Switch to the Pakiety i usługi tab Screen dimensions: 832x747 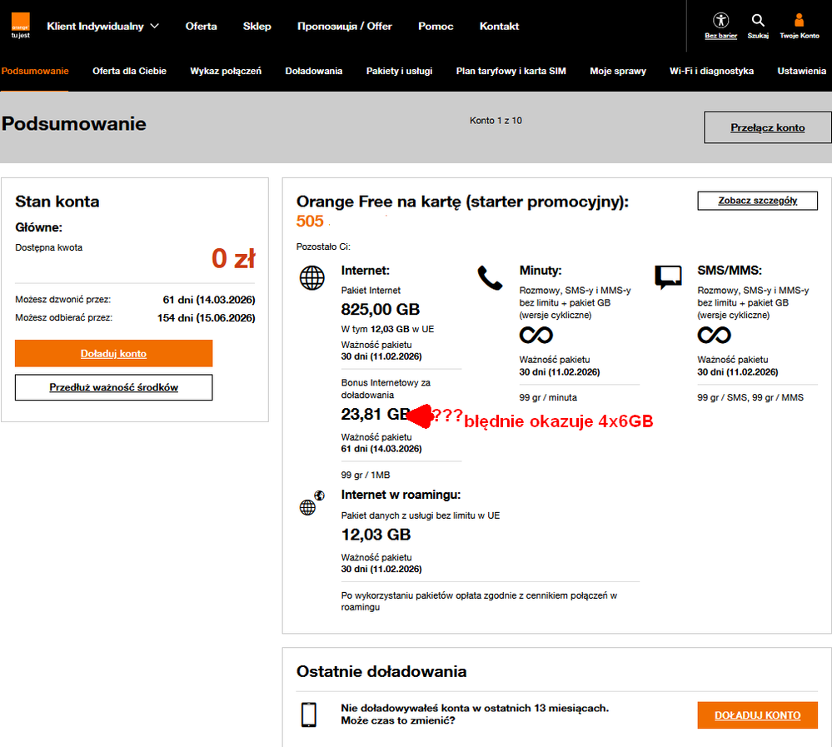(x=399, y=71)
